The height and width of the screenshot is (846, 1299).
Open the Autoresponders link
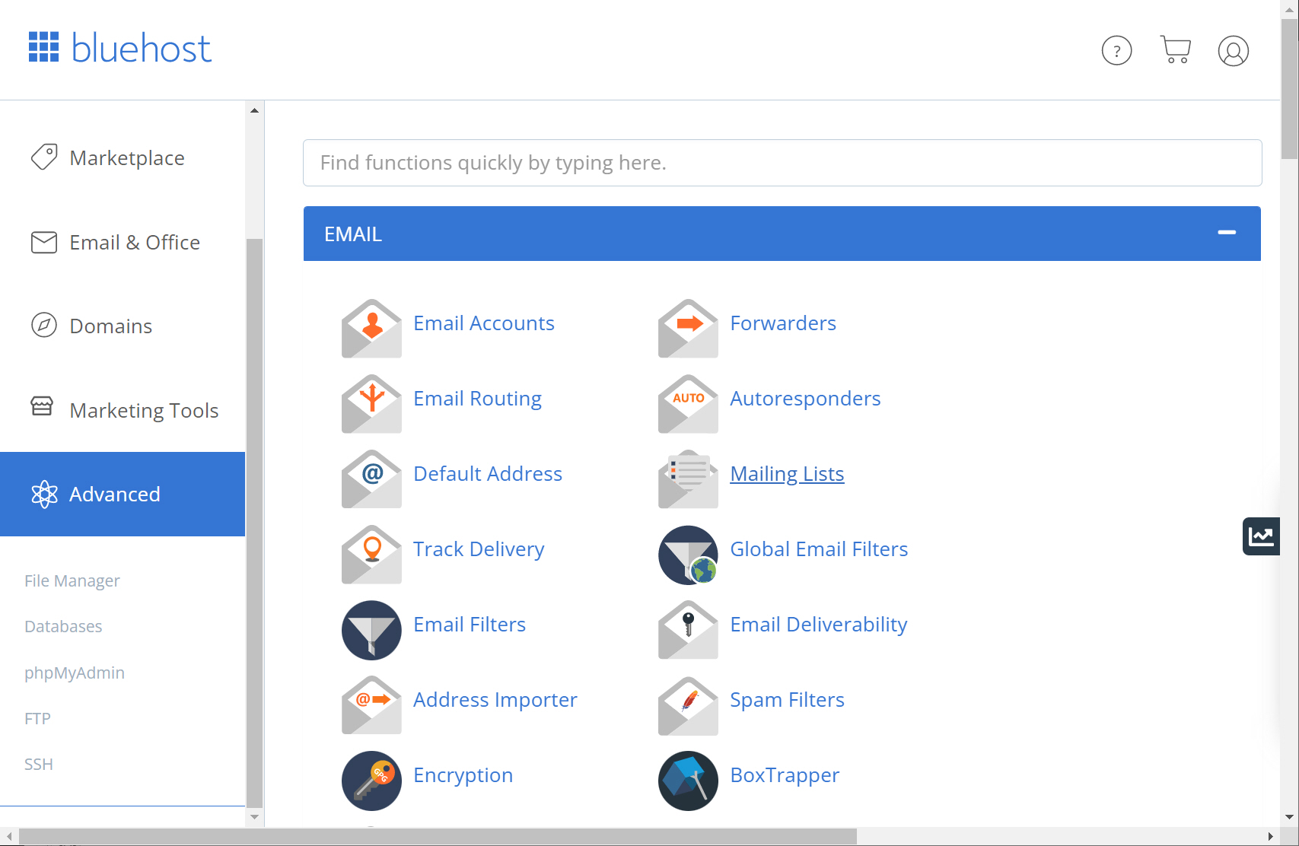(805, 398)
